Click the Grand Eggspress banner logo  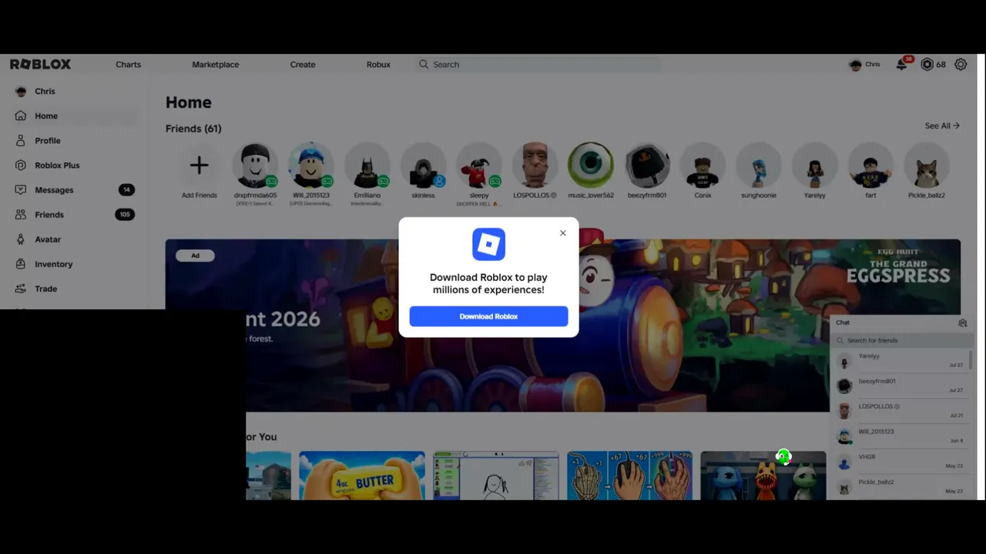coord(898,266)
